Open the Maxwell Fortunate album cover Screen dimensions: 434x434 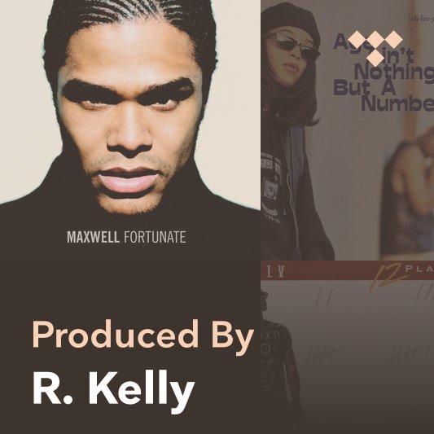click(130, 130)
